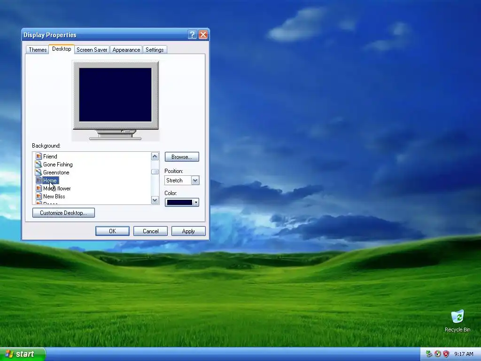
Task: Click the New Bliss wallpaper icon
Action: (x=39, y=196)
